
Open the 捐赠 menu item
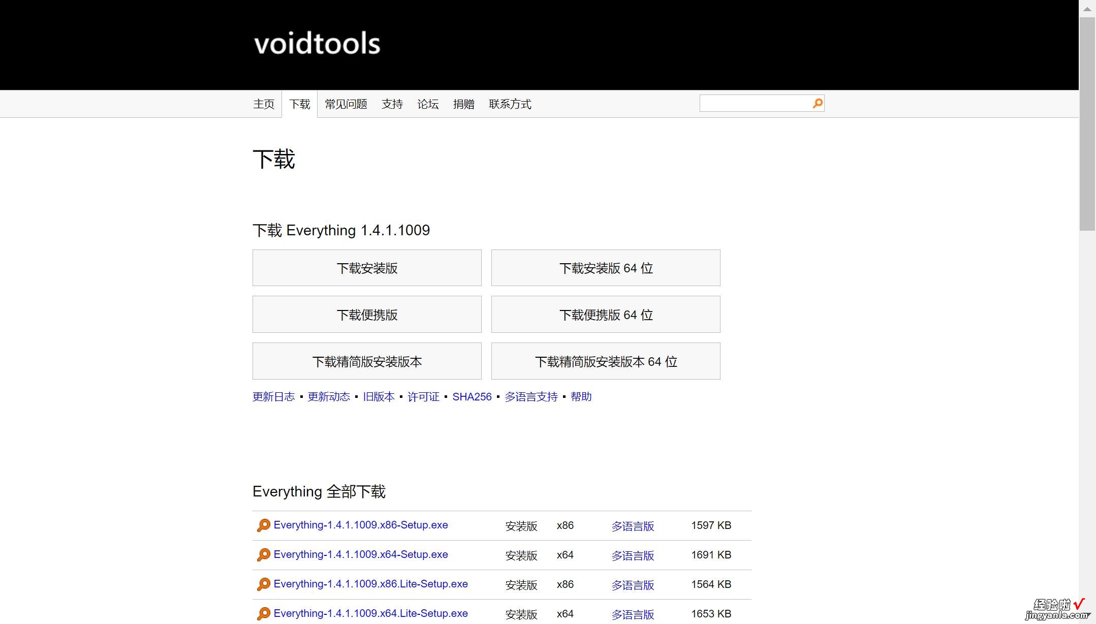463,104
